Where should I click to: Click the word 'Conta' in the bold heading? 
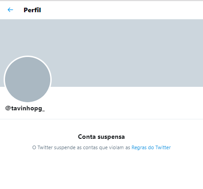pyautogui.click(x=87, y=137)
